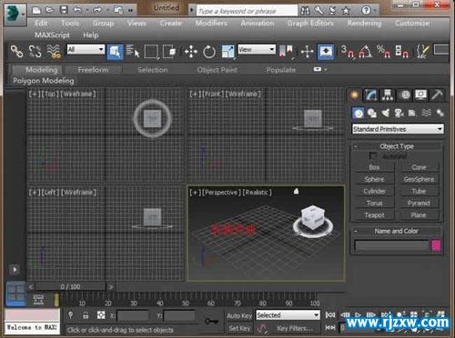Toggle the 3D Snaps button
Screen dimensions: 455x338
tap(347, 52)
